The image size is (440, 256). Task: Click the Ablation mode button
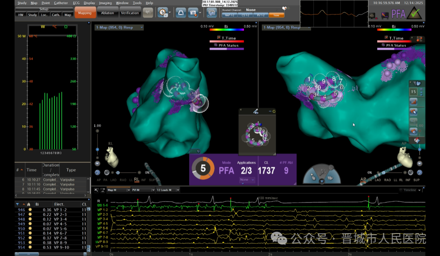click(x=107, y=13)
